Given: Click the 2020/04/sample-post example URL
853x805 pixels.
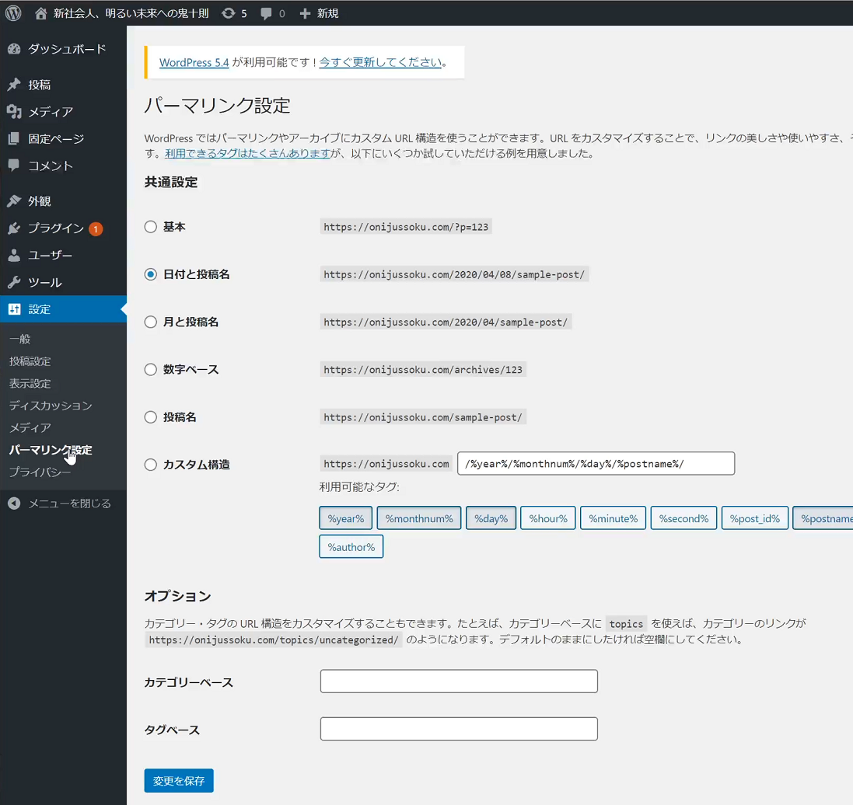Looking at the screenshot, I should (446, 322).
